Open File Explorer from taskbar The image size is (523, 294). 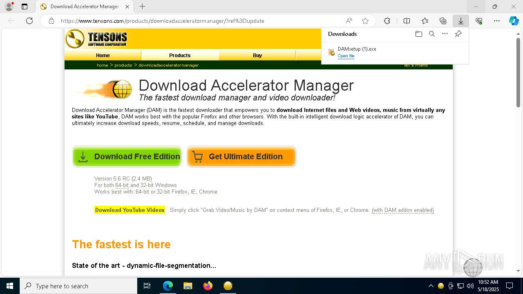pos(188,286)
